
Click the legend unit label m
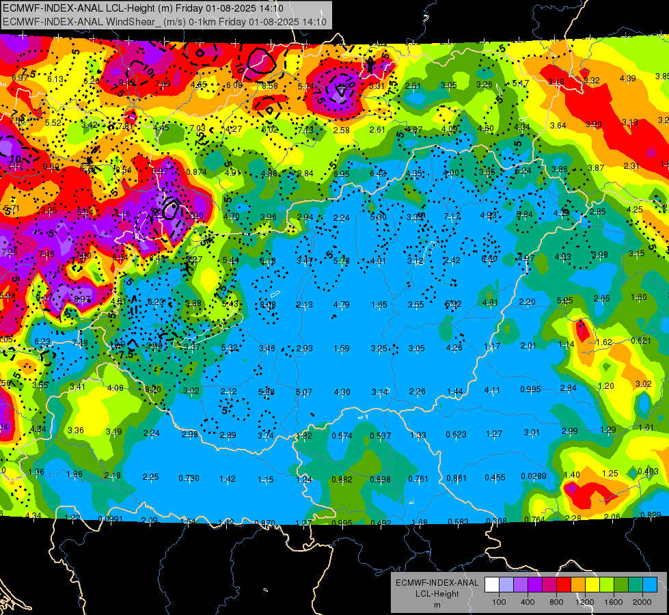[437, 605]
